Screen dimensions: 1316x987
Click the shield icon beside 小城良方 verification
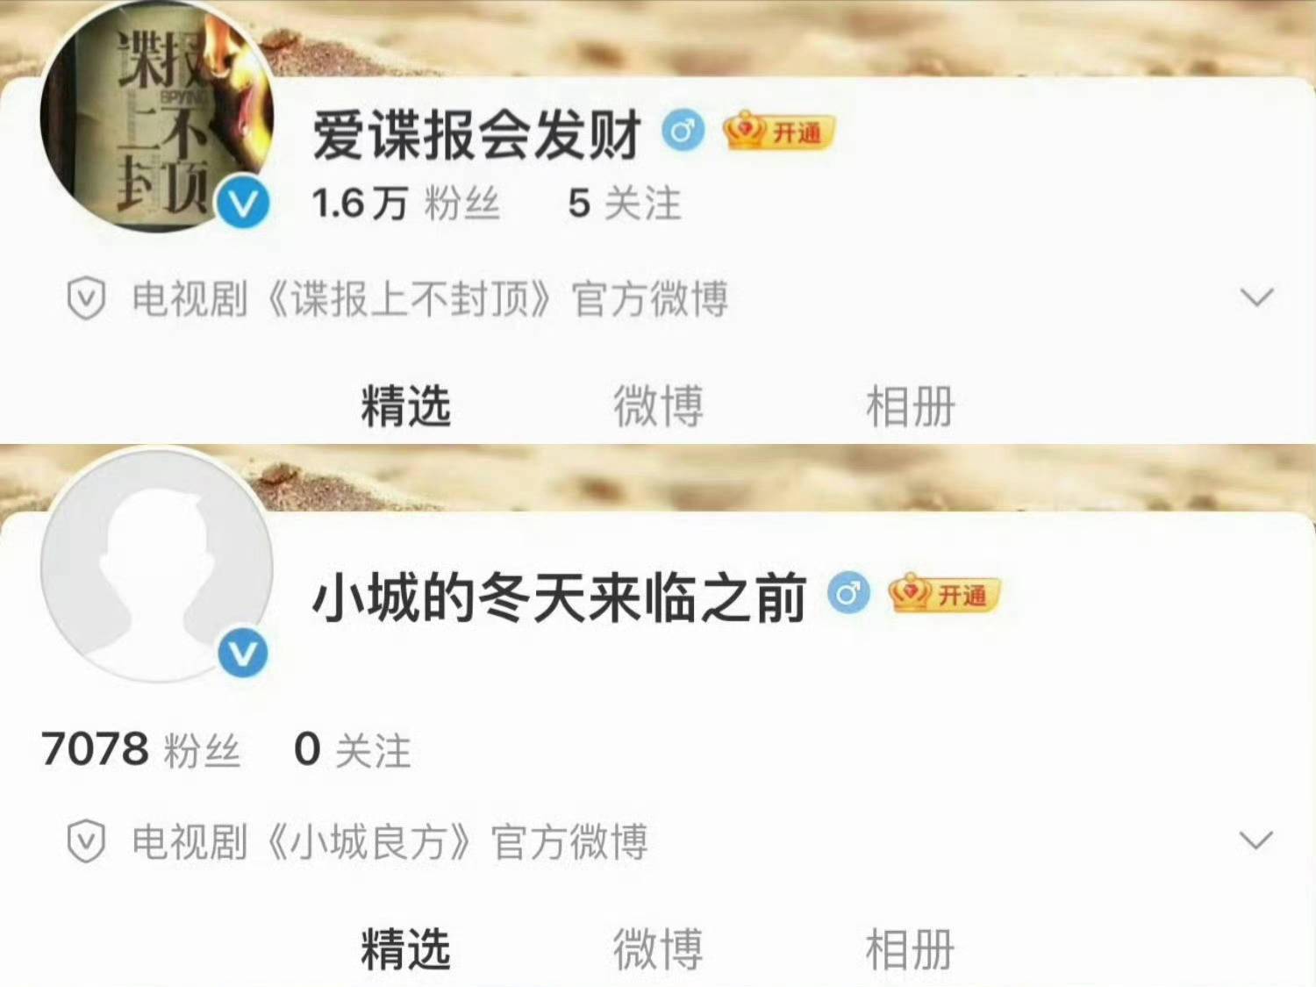pyautogui.click(x=86, y=841)
